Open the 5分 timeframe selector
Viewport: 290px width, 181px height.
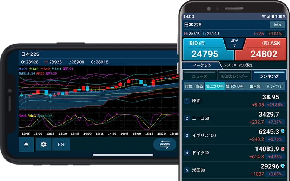coord(61,145)
